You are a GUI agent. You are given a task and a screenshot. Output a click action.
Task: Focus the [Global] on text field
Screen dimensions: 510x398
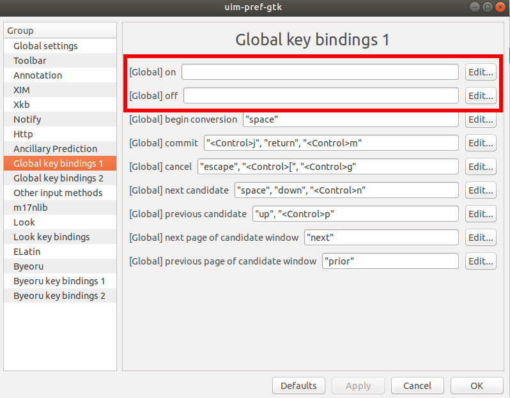click(320, 72)
